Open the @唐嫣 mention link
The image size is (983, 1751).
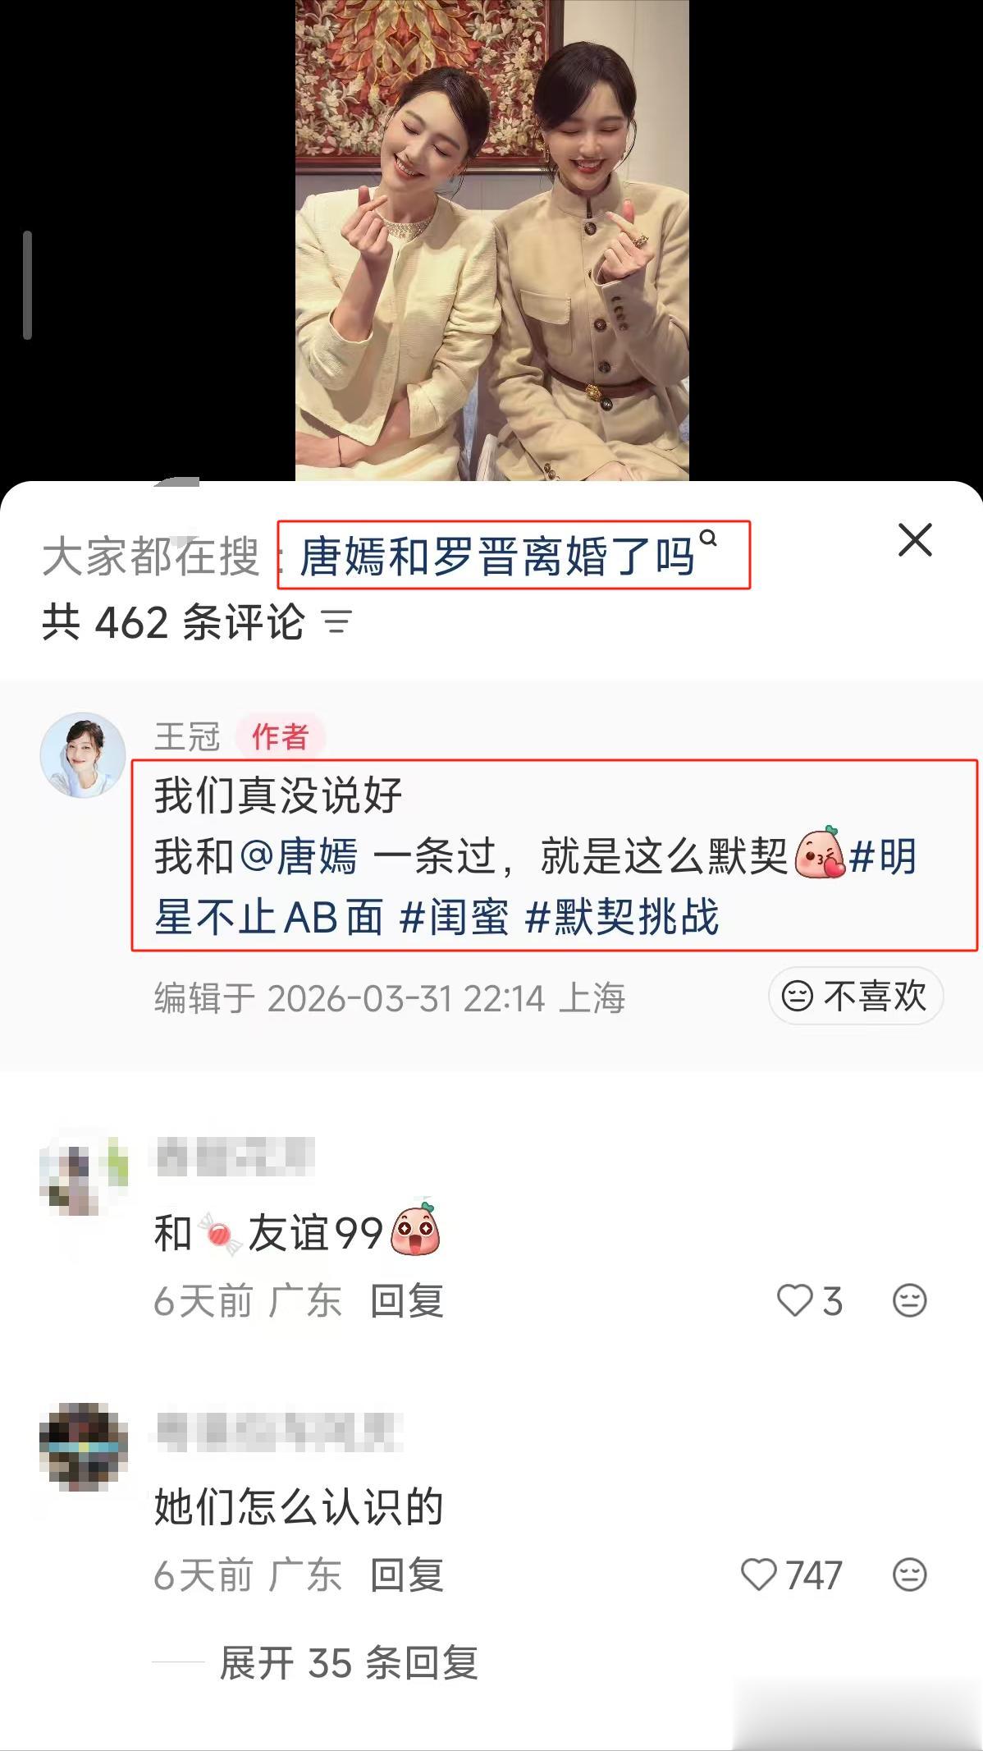pyautogui.click(x=299, y=856)
